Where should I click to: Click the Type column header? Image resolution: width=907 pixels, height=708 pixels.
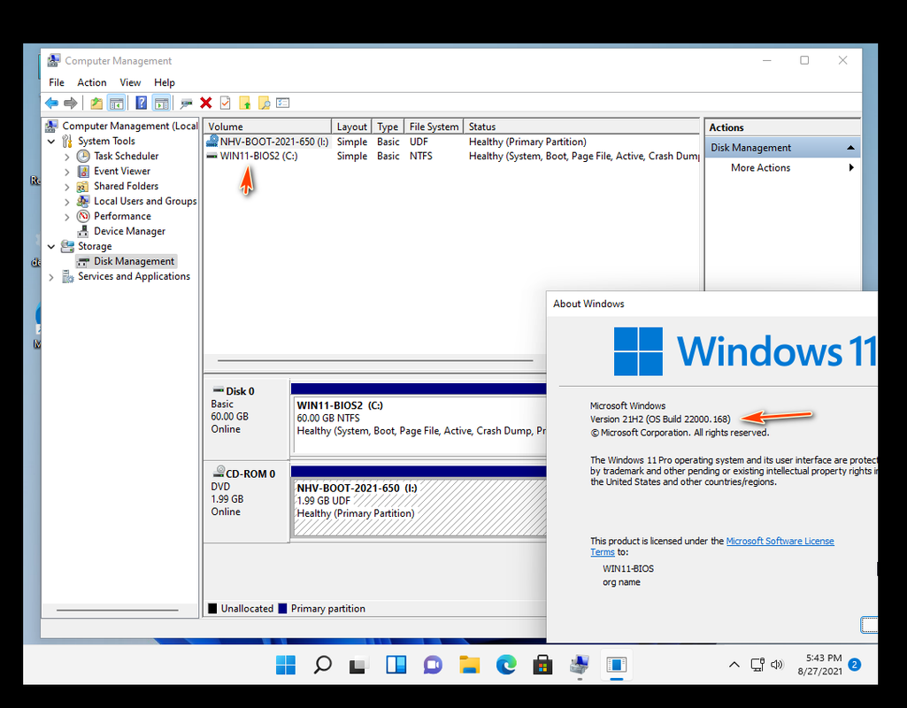pyautogui.click(x=388, y=127)
